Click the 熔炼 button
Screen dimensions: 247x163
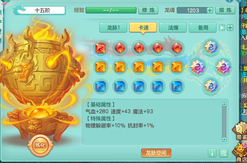pos(225,10)
